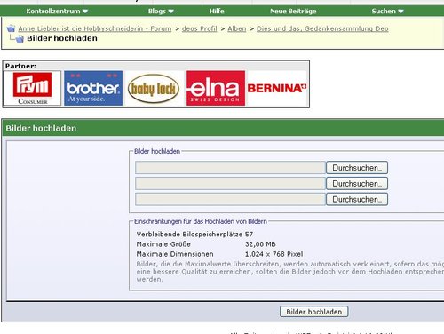Viewport: 444px width, 334px height.
Task: Click the Maximale Größe label
Action: 163,244
